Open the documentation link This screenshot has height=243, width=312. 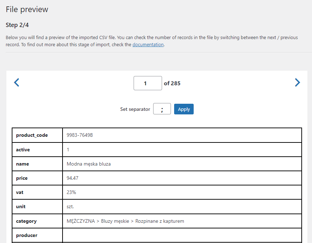coord(148,44)
